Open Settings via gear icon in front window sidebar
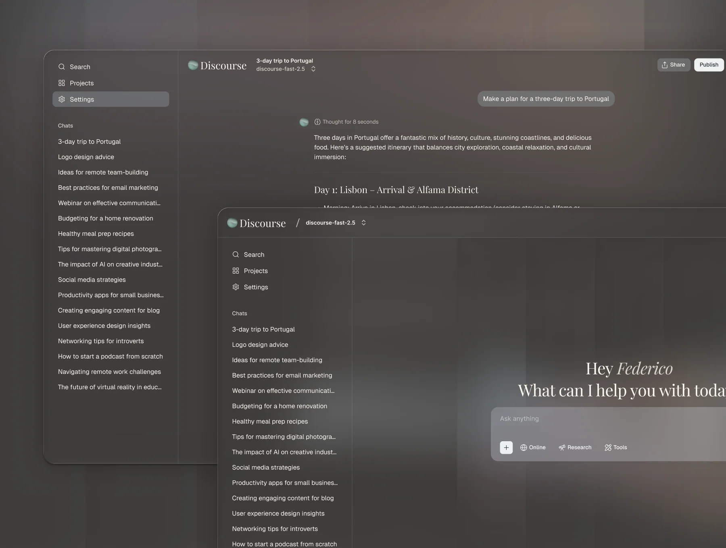 236,287
